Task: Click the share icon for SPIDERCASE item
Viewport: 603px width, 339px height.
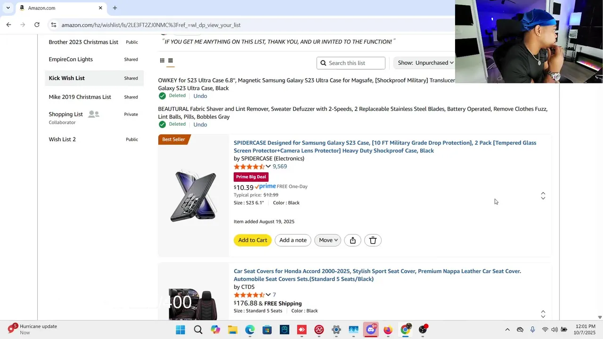Action: (x=353, y=240)
